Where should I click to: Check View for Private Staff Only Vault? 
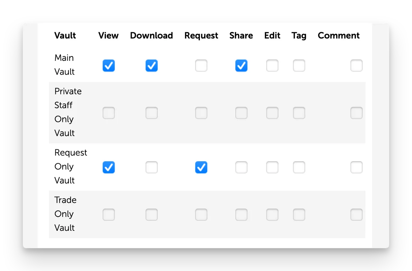tap(108, 113)
